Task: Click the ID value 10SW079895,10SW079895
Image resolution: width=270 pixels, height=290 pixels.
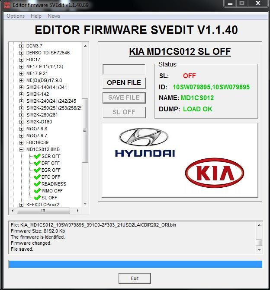Action: [211, 87]
